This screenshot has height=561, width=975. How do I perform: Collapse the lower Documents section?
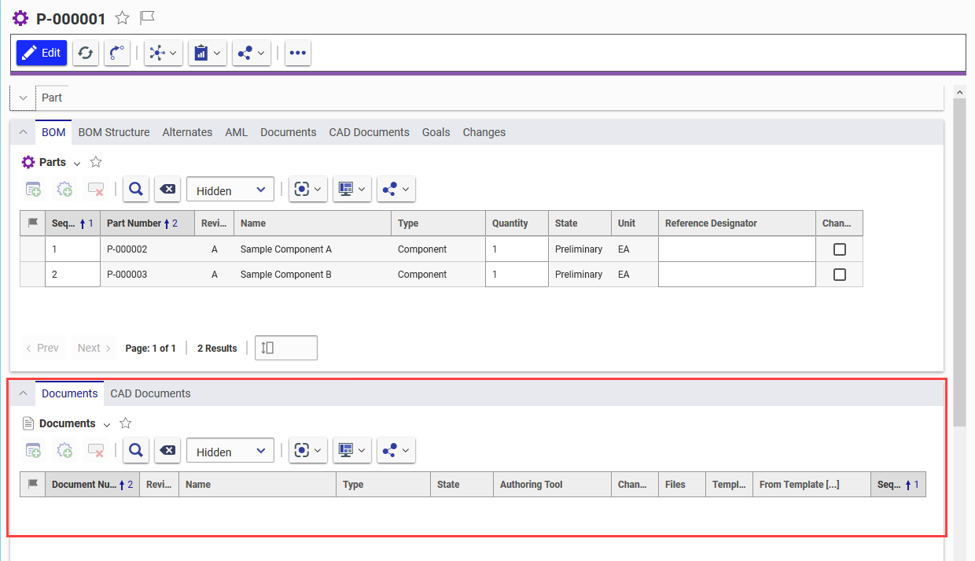point(23,393)
